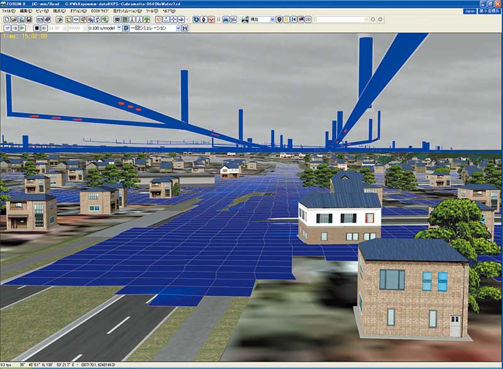Toggle the 2D view button
This screenshot has height=369, width=503.
[x=308, y=20]
